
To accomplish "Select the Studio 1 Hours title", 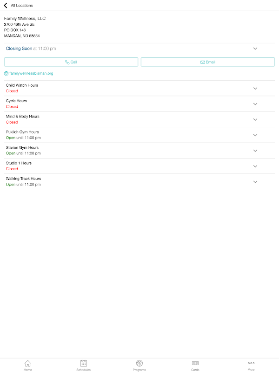I will 19,163.
